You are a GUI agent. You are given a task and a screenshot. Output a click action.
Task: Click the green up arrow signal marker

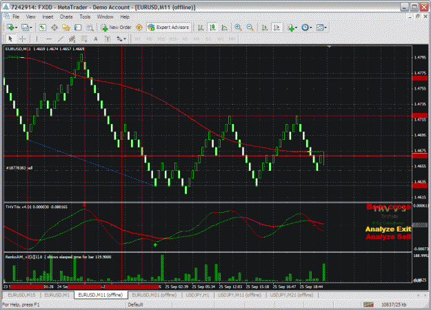point(155,245)
